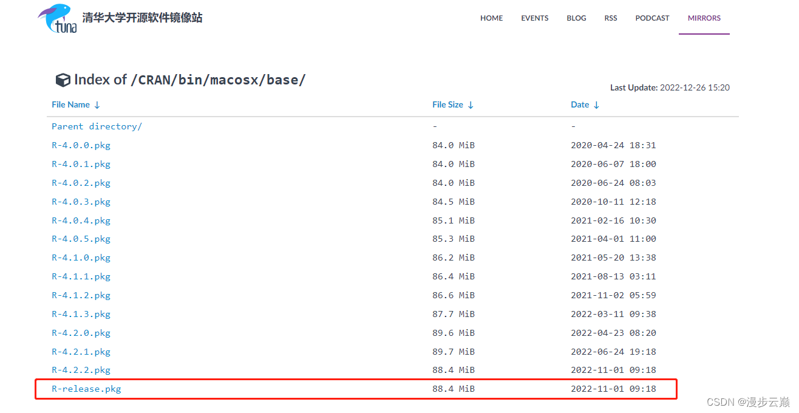The width and height of the screenshot is (799, 413).
Task: Download R-release.pkg
Action: (x=86, y=389)
